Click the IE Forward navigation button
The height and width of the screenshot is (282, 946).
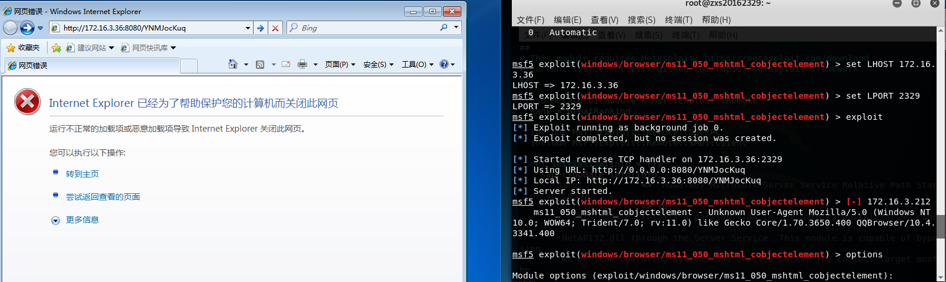pyautogui.click(x=27, y=28)
